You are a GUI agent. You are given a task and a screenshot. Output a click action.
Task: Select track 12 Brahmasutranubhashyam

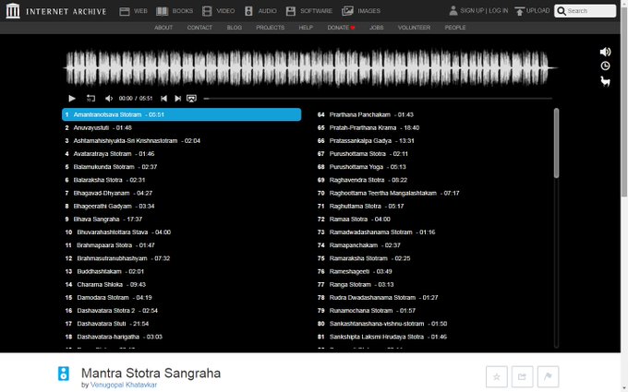(181, 258)
